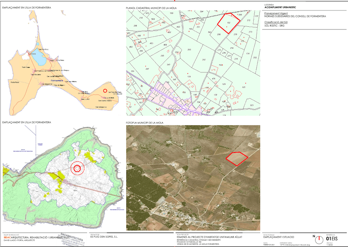The width and height of the screenshot is (348, 247).
Task: Click the 'REFERÈNCIA CADASTRAL' line in the title block
Action: 199,240
